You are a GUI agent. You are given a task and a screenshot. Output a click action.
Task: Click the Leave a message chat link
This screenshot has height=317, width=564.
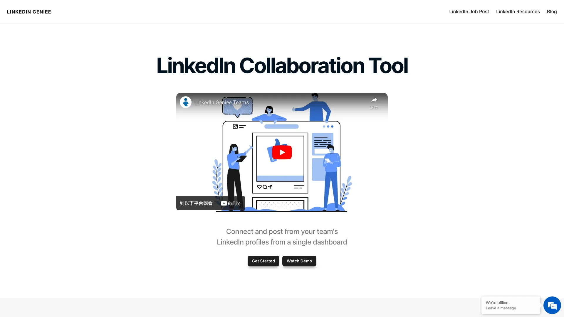pos(501,308)
